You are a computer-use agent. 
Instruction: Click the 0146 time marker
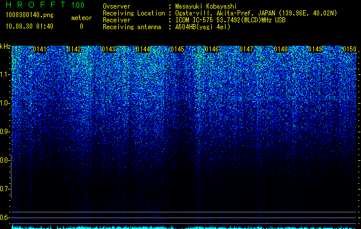(x=212, y=49)
